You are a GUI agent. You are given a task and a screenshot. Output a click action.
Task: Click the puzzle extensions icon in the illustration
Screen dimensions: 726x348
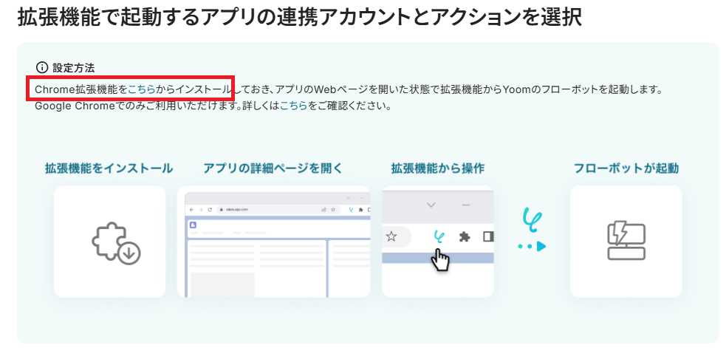(x=465, y=237)
